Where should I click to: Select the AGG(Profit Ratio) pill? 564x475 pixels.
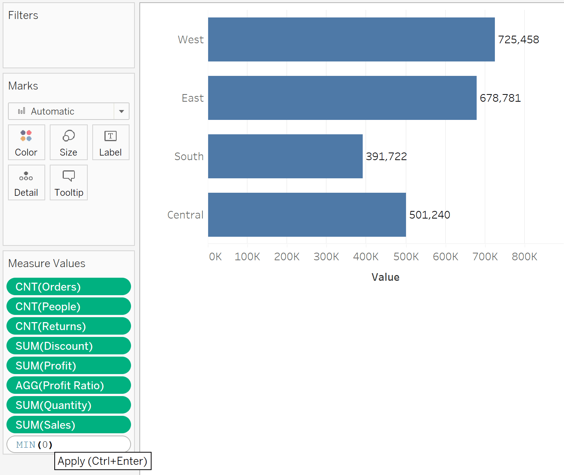click(x=68, y=385)
